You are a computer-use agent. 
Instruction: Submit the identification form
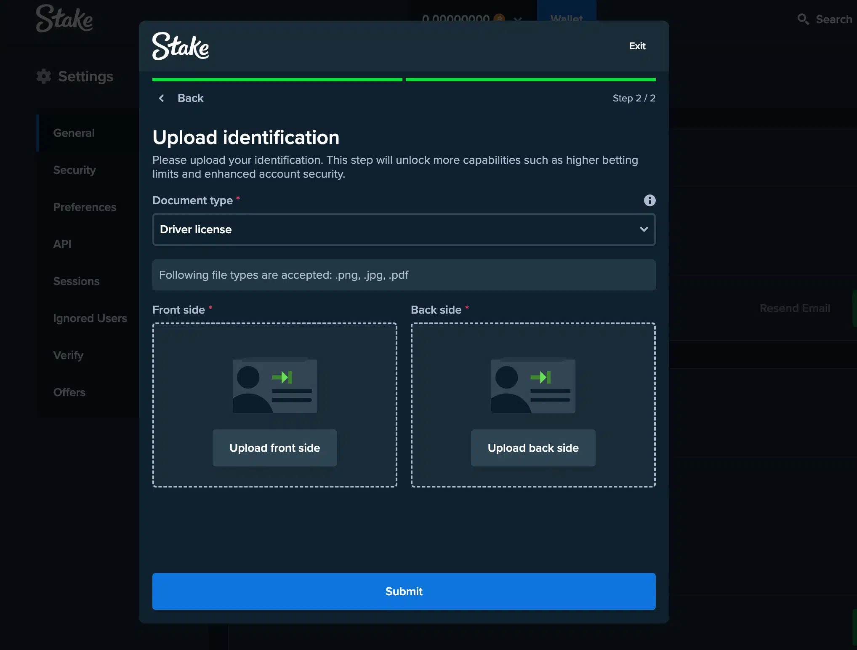(404, 591)
